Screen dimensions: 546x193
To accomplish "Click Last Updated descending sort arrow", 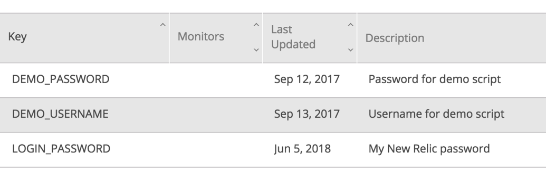I will tap(351, 50).
